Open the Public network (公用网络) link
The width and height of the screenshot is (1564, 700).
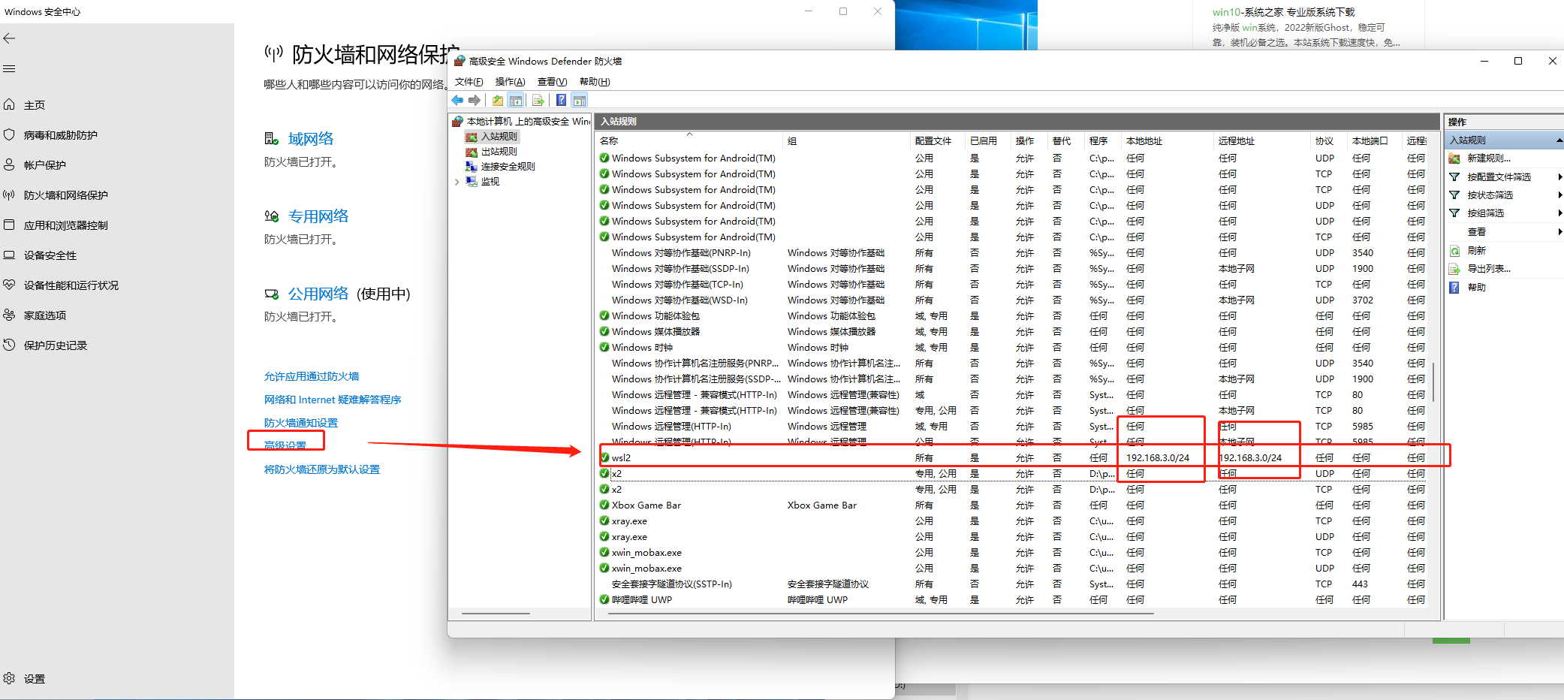[318, 294]
